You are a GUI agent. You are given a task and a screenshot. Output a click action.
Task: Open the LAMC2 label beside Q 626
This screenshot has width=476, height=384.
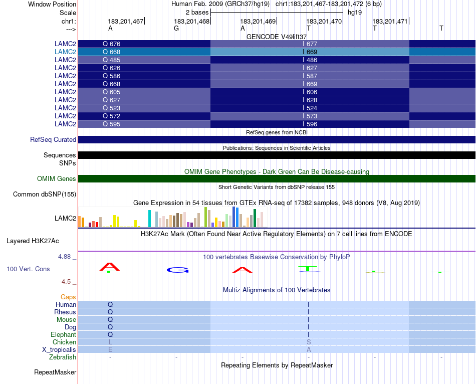click(x=65, y=68)
